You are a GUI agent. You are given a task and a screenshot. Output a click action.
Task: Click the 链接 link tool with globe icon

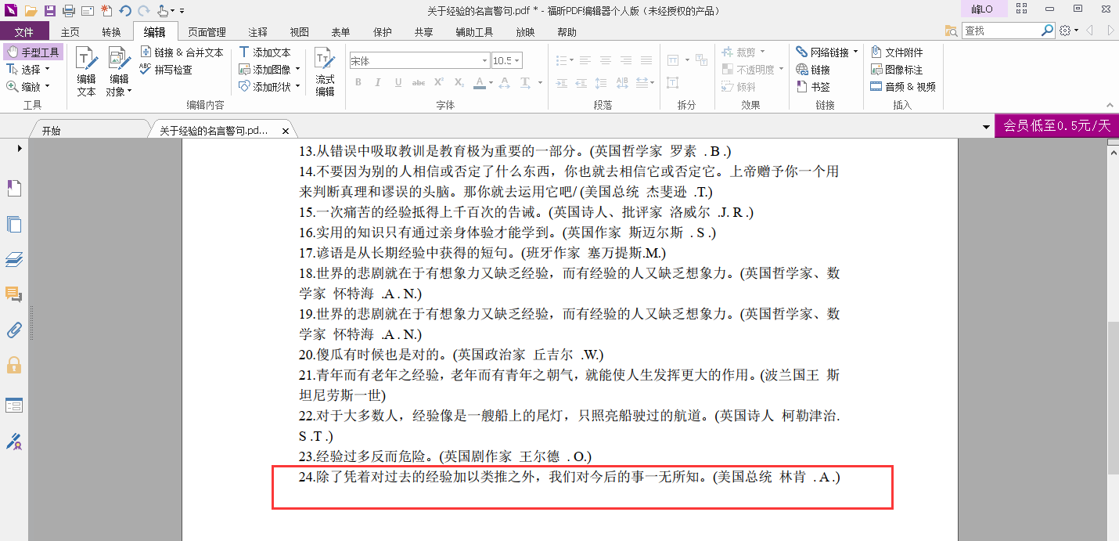tap(813, 70)
